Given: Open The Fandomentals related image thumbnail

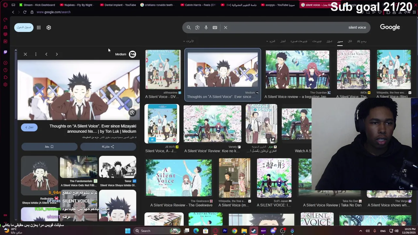Looking at the screenshot, I should tap(78, 167).
